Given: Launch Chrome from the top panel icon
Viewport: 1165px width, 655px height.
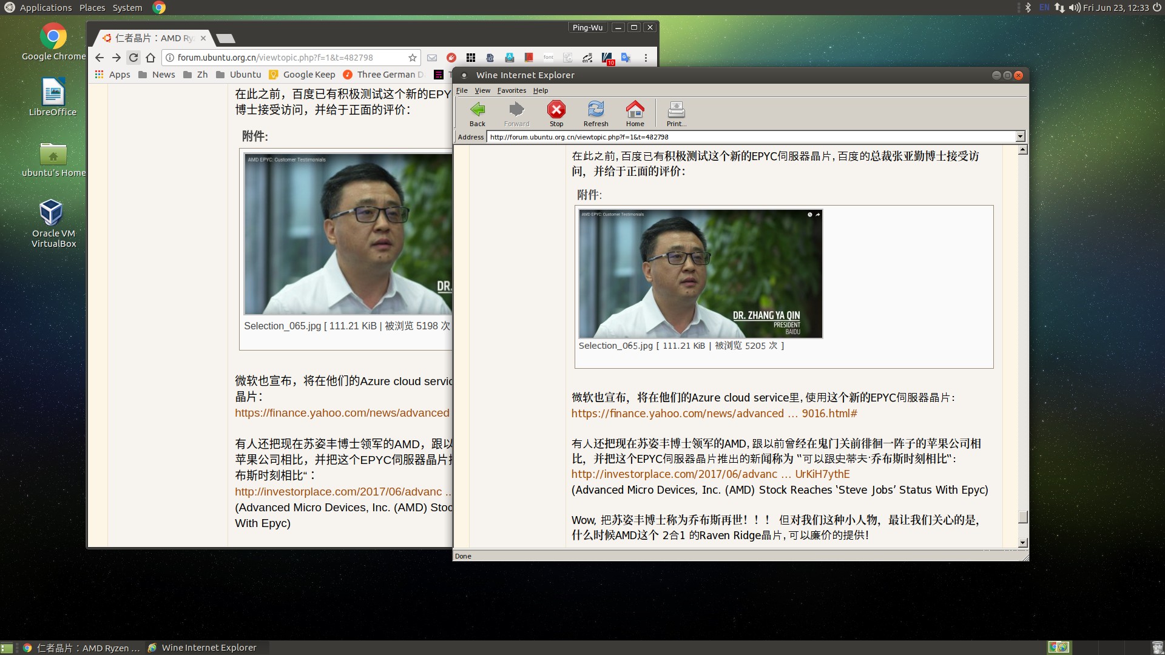Looking at the screenshot, I should [159, 8].
